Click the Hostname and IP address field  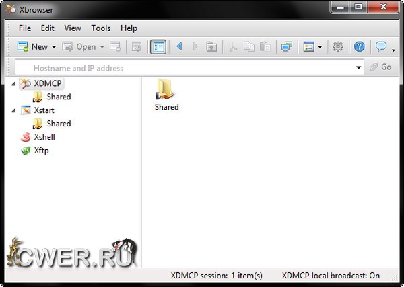[x=182, y=68]
